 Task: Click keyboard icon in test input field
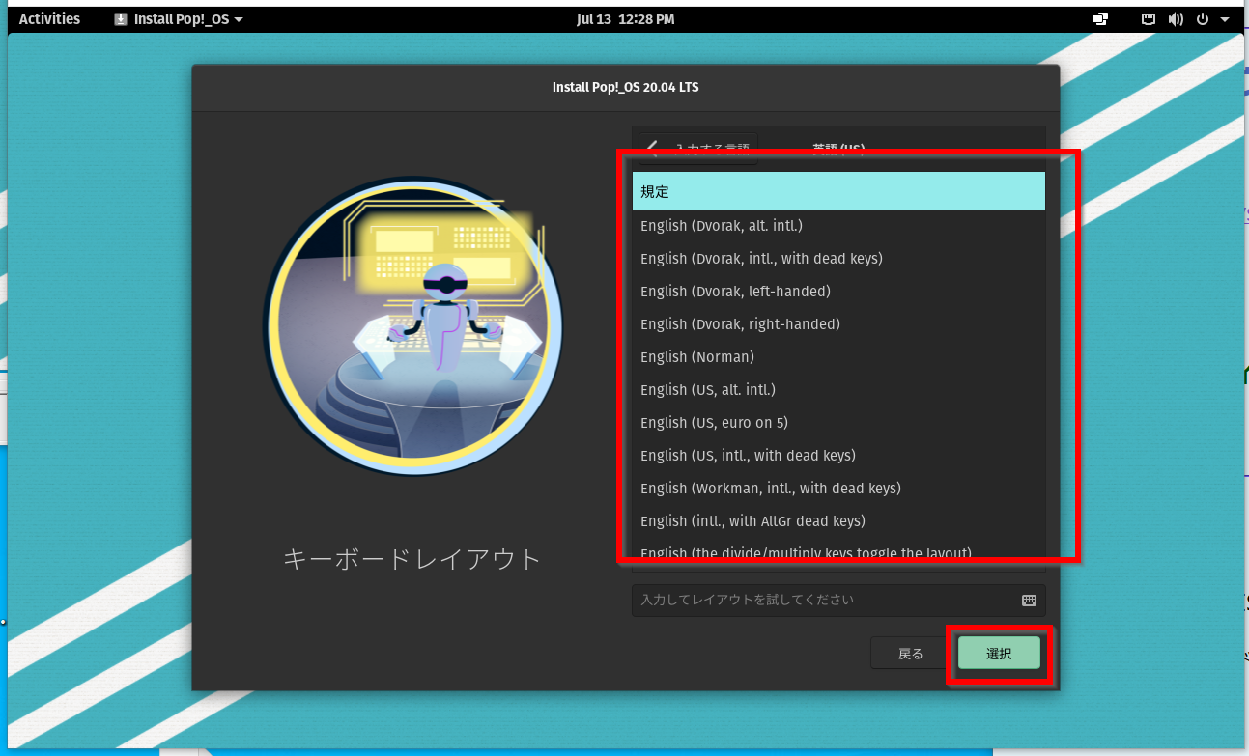[x=1029, y=600]
